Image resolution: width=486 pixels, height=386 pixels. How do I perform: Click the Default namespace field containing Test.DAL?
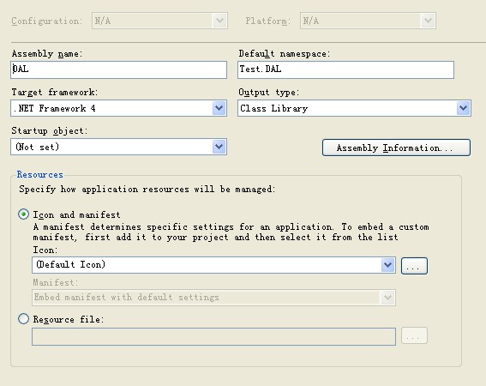[x=346, y=69]
